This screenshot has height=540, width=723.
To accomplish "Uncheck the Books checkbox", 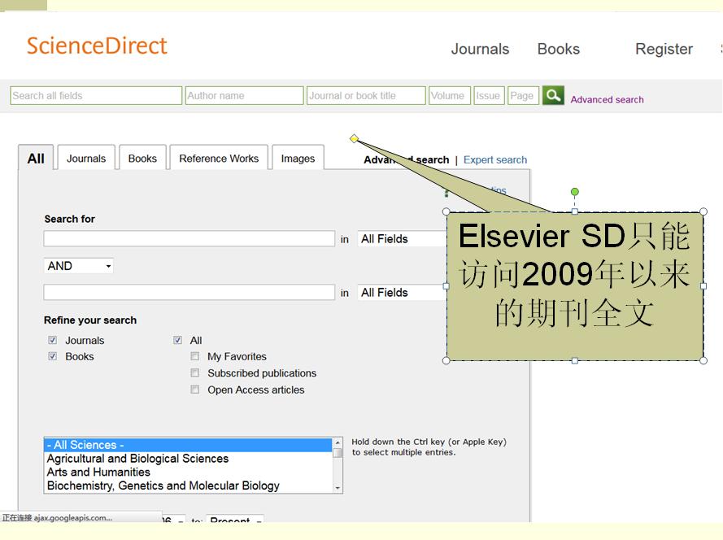I will 53,356.
